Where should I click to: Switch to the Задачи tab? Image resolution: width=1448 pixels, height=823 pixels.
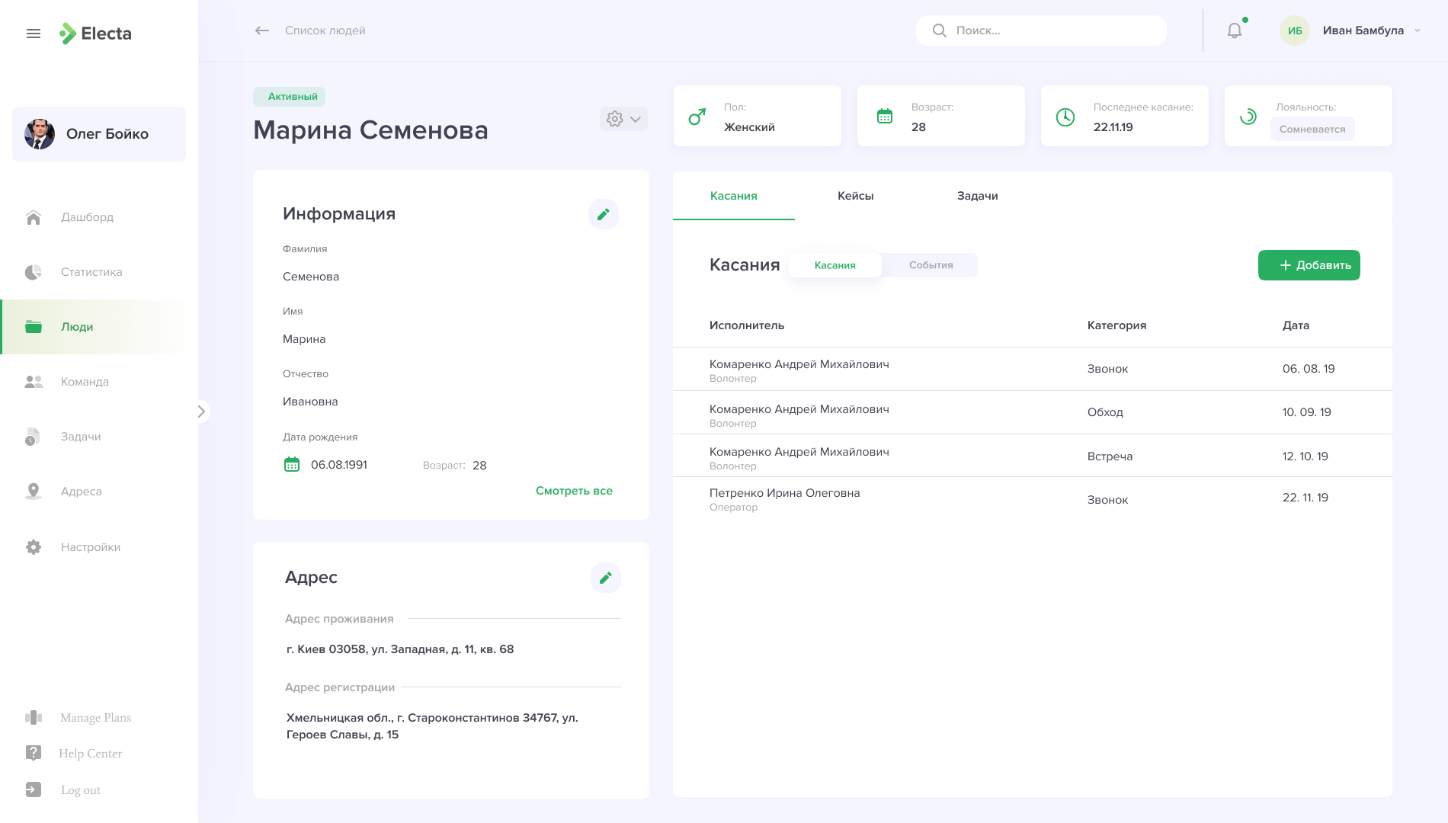coord(977,196)
